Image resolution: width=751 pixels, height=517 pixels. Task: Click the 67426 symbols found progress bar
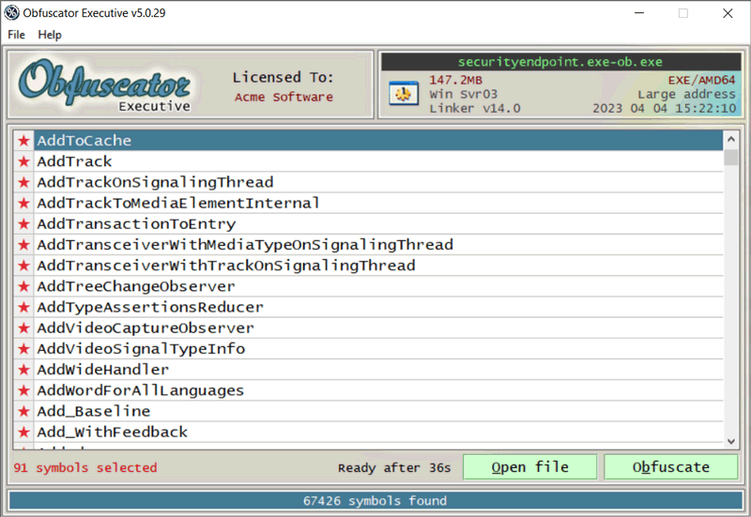(375, 501)
